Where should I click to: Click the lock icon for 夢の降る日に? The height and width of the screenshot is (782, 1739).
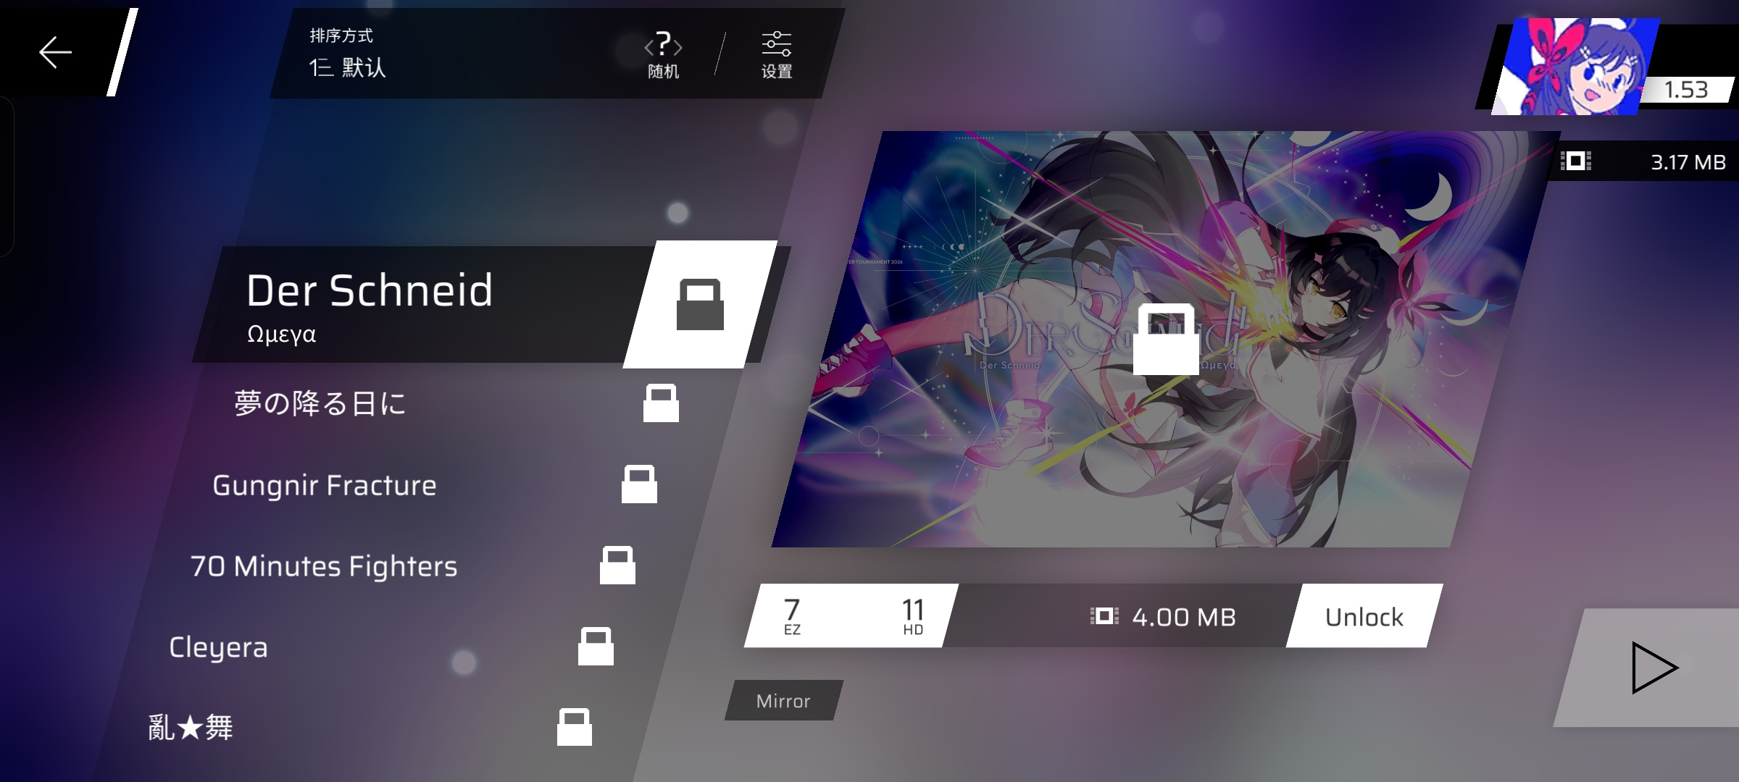click(661, 403)
